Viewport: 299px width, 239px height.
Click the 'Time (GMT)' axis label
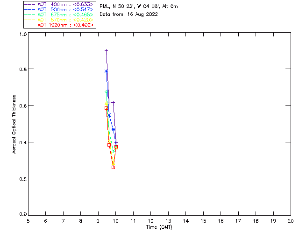159,227
